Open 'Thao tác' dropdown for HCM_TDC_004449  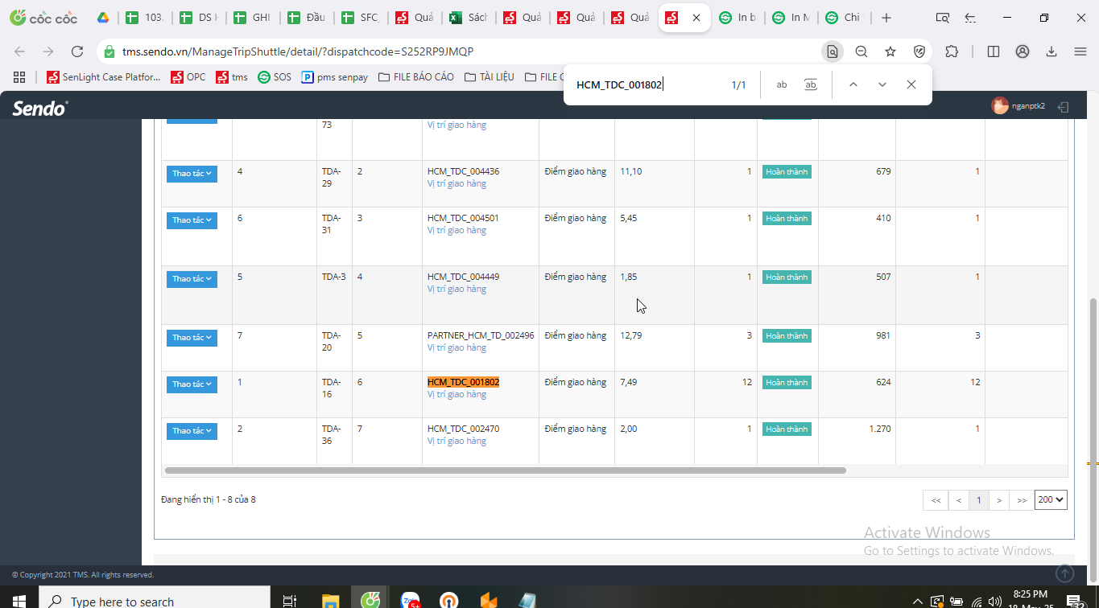[192, 279]
